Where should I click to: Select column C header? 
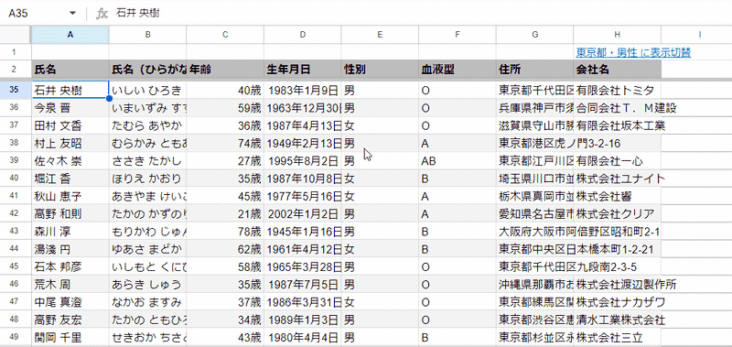click(x=225, y=34)
